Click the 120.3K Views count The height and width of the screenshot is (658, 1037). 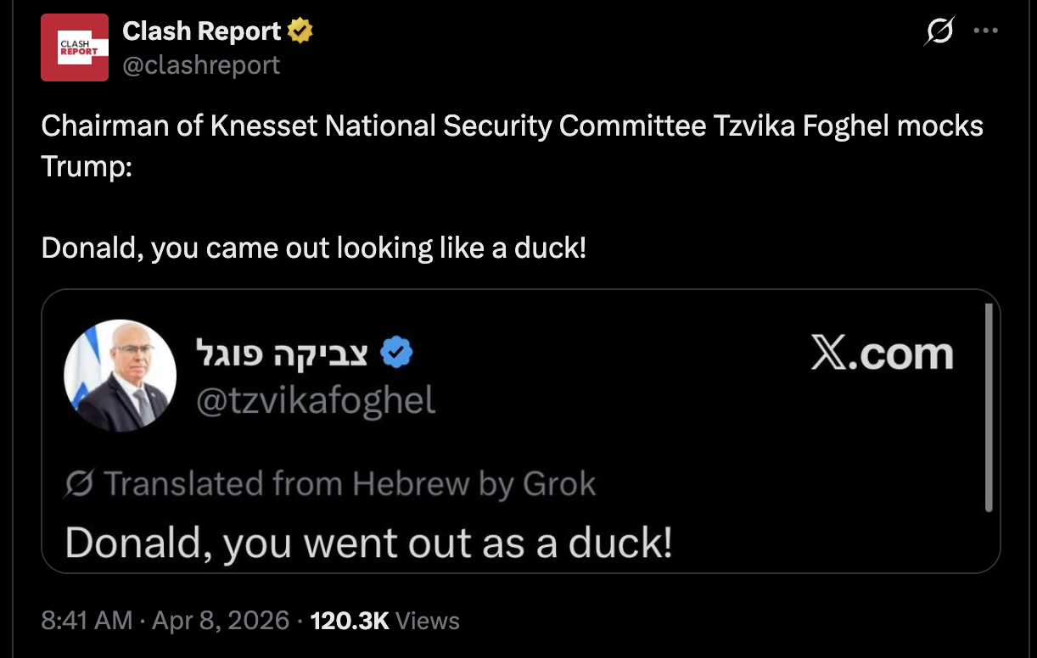click(385, 620)
